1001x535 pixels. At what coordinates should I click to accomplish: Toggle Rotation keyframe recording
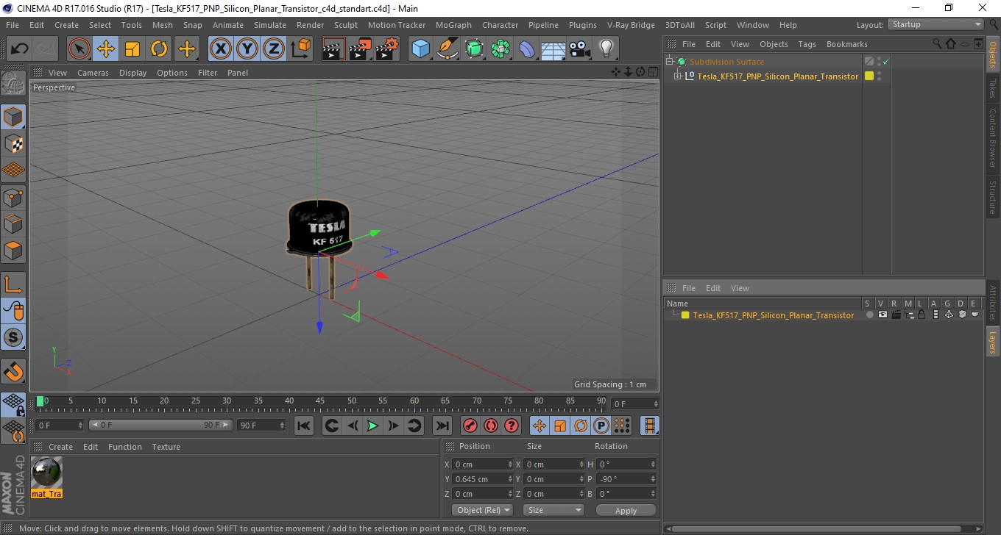pyautogui.click(x=581, y=426)
